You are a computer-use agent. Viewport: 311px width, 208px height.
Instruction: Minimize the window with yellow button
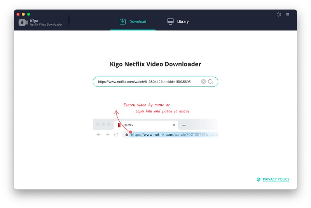[23, 14]
